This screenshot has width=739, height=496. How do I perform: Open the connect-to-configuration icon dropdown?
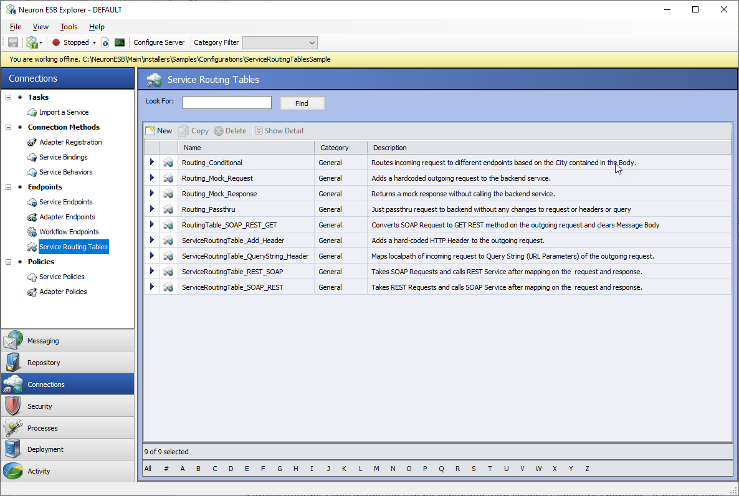click(34, 42)
